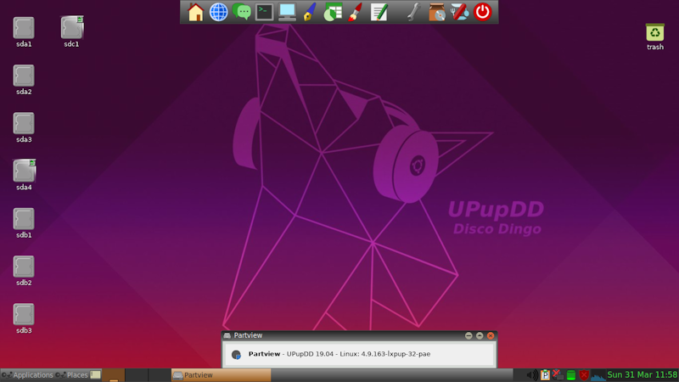
Task: Click the green storage cylinder tray icon
Action: [571, 375]
